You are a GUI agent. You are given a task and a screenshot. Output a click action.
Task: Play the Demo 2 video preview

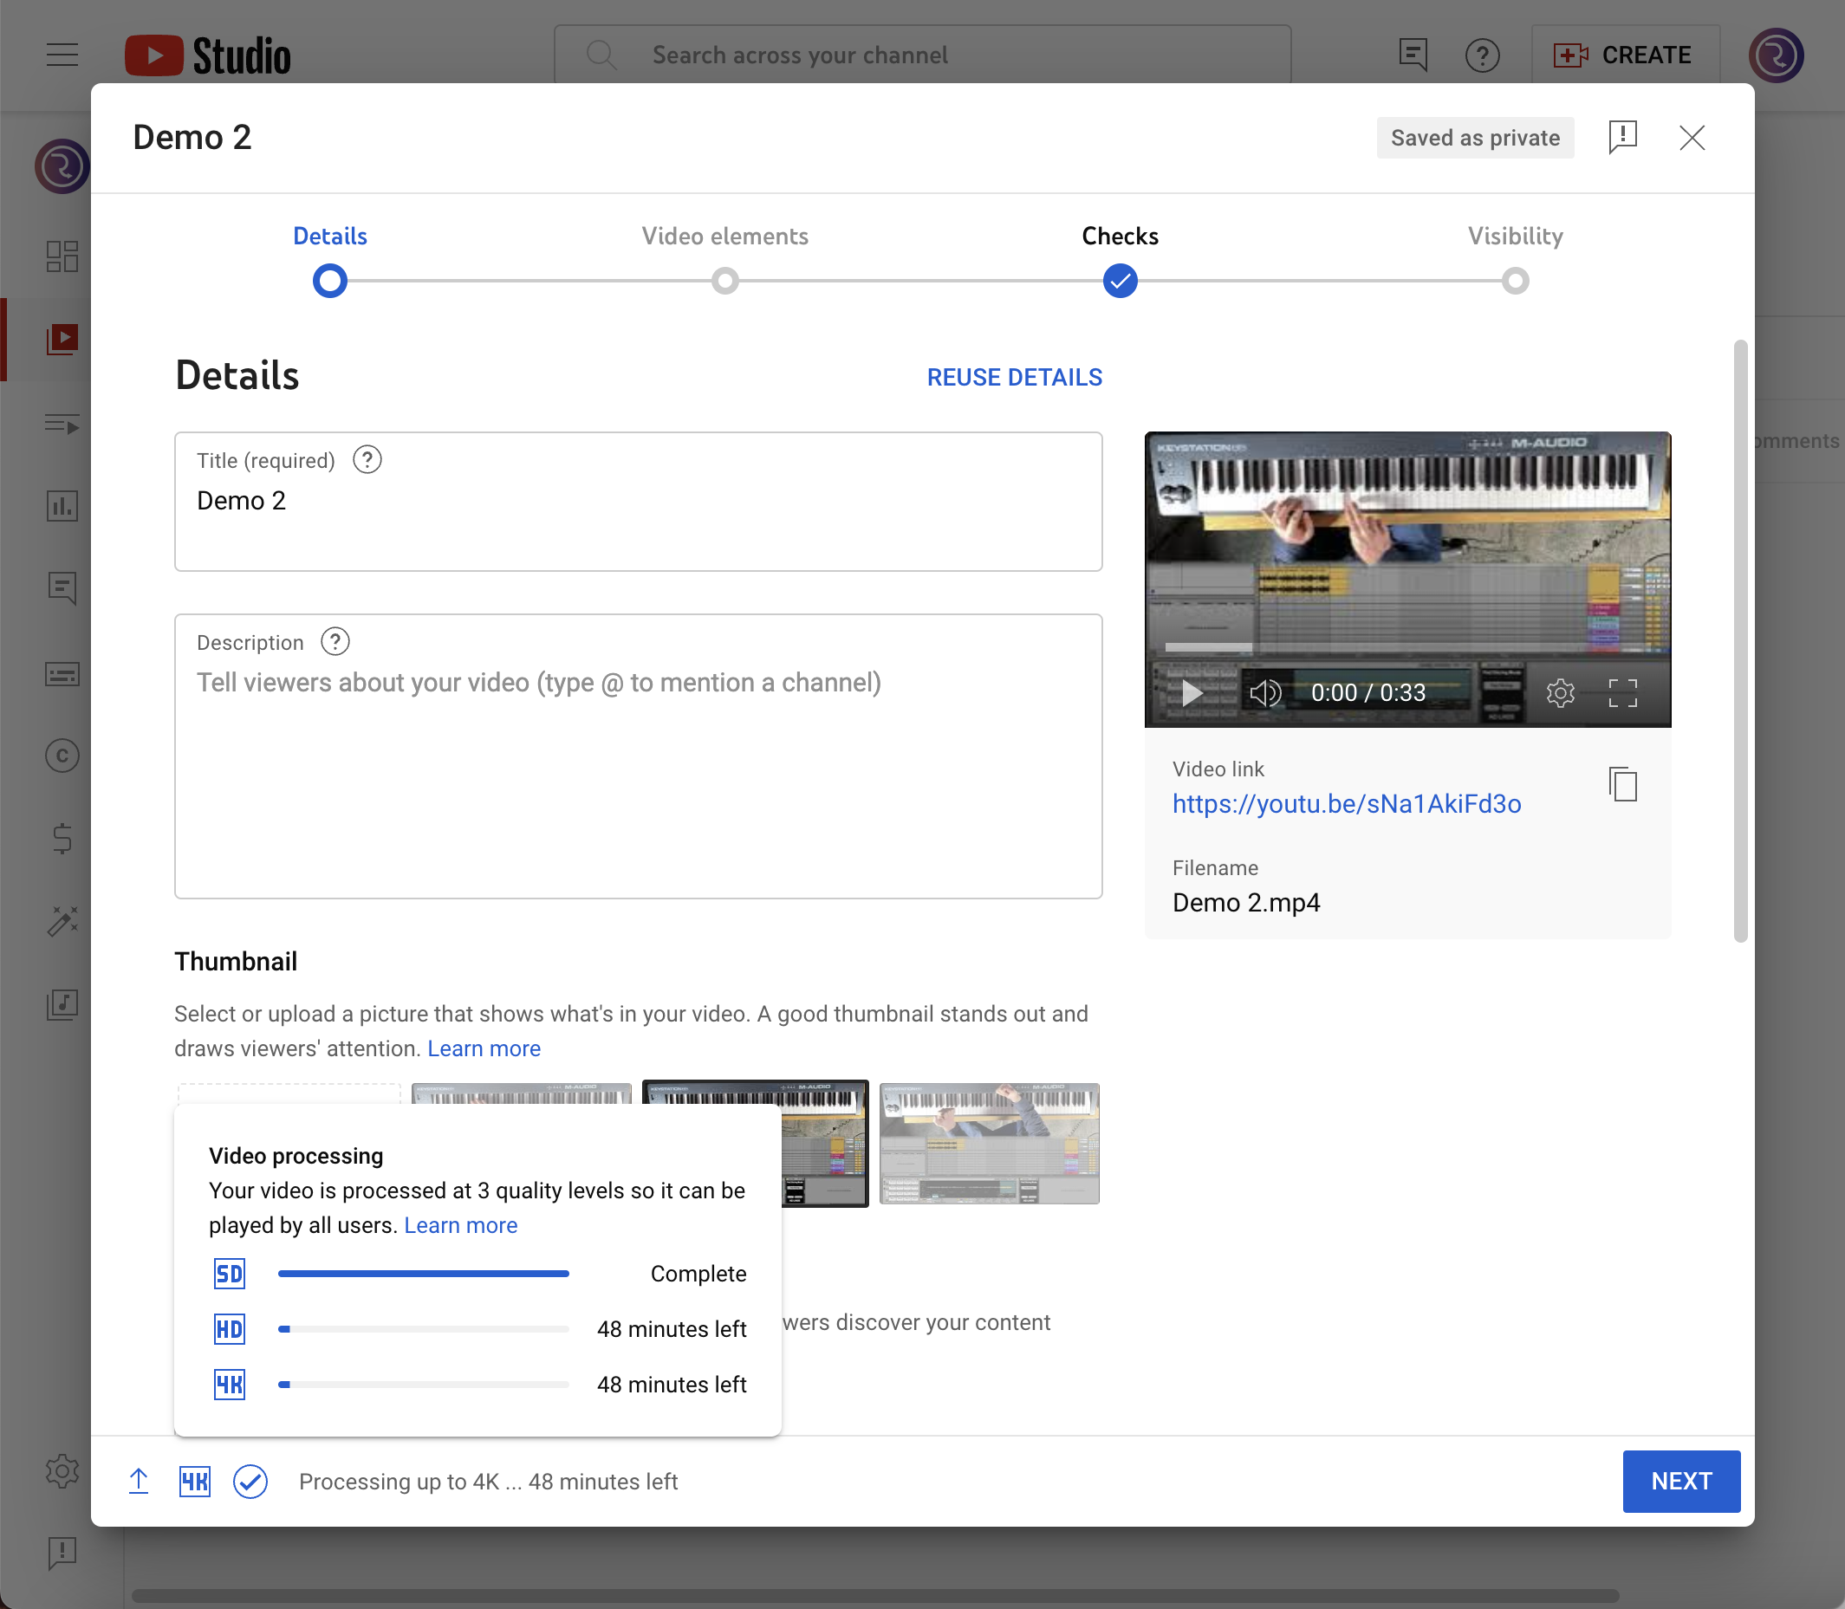pyautogui.click(x=1192, y=692)
